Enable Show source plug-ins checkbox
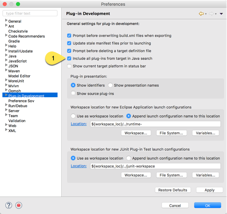This screenshot has height=214, width=227. coord(73,94)
